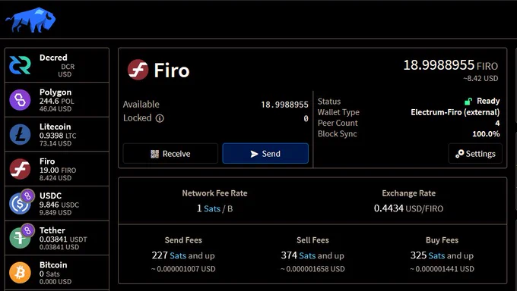Click the ~8.42 USD balance value

pos(481,79)
